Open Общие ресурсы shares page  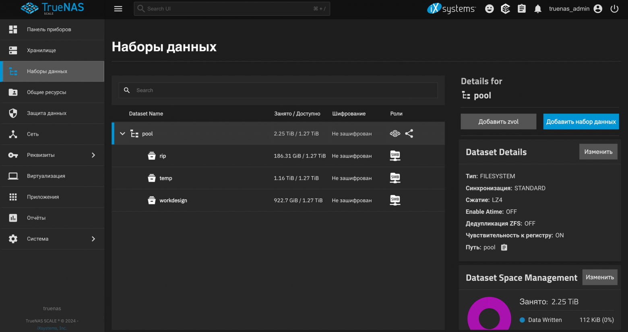[52, 92]
